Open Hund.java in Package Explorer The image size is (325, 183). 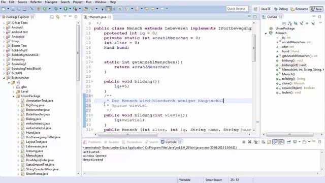point(32,133)
